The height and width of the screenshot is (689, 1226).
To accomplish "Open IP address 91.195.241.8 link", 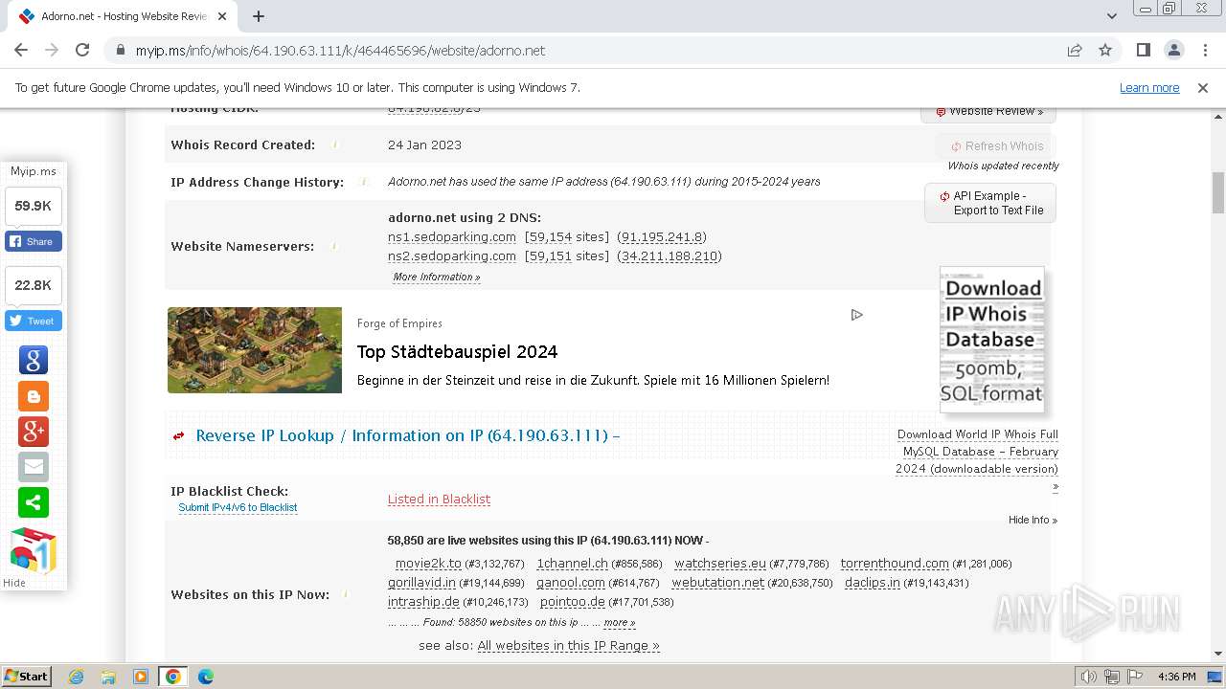I will coord(662,237).
